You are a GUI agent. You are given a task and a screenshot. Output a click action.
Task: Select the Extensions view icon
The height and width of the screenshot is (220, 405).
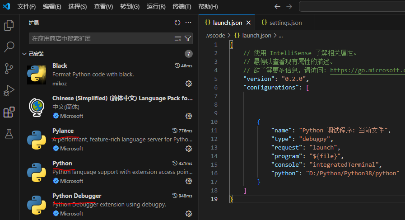[x=9, y=112]
